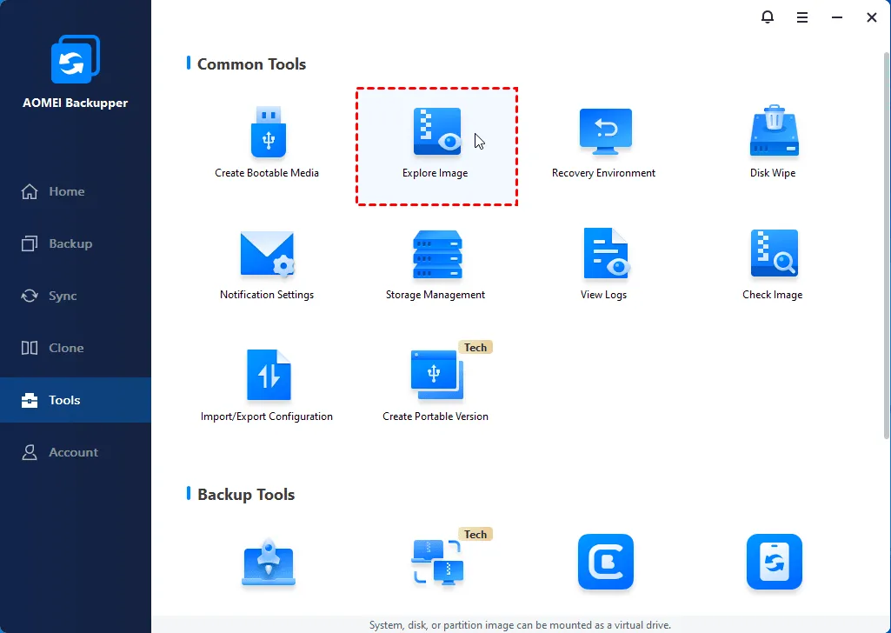Select Clone in the left sidebar
The image size is (891, 633).
tap(66, 348)
